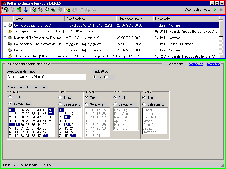Add a new task with green-plus task icon
226x169 pixels.
point(34,10)
